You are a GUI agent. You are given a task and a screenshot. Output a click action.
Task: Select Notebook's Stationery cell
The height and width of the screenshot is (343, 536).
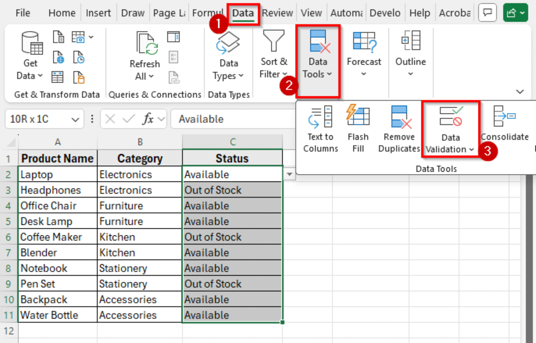140,268
